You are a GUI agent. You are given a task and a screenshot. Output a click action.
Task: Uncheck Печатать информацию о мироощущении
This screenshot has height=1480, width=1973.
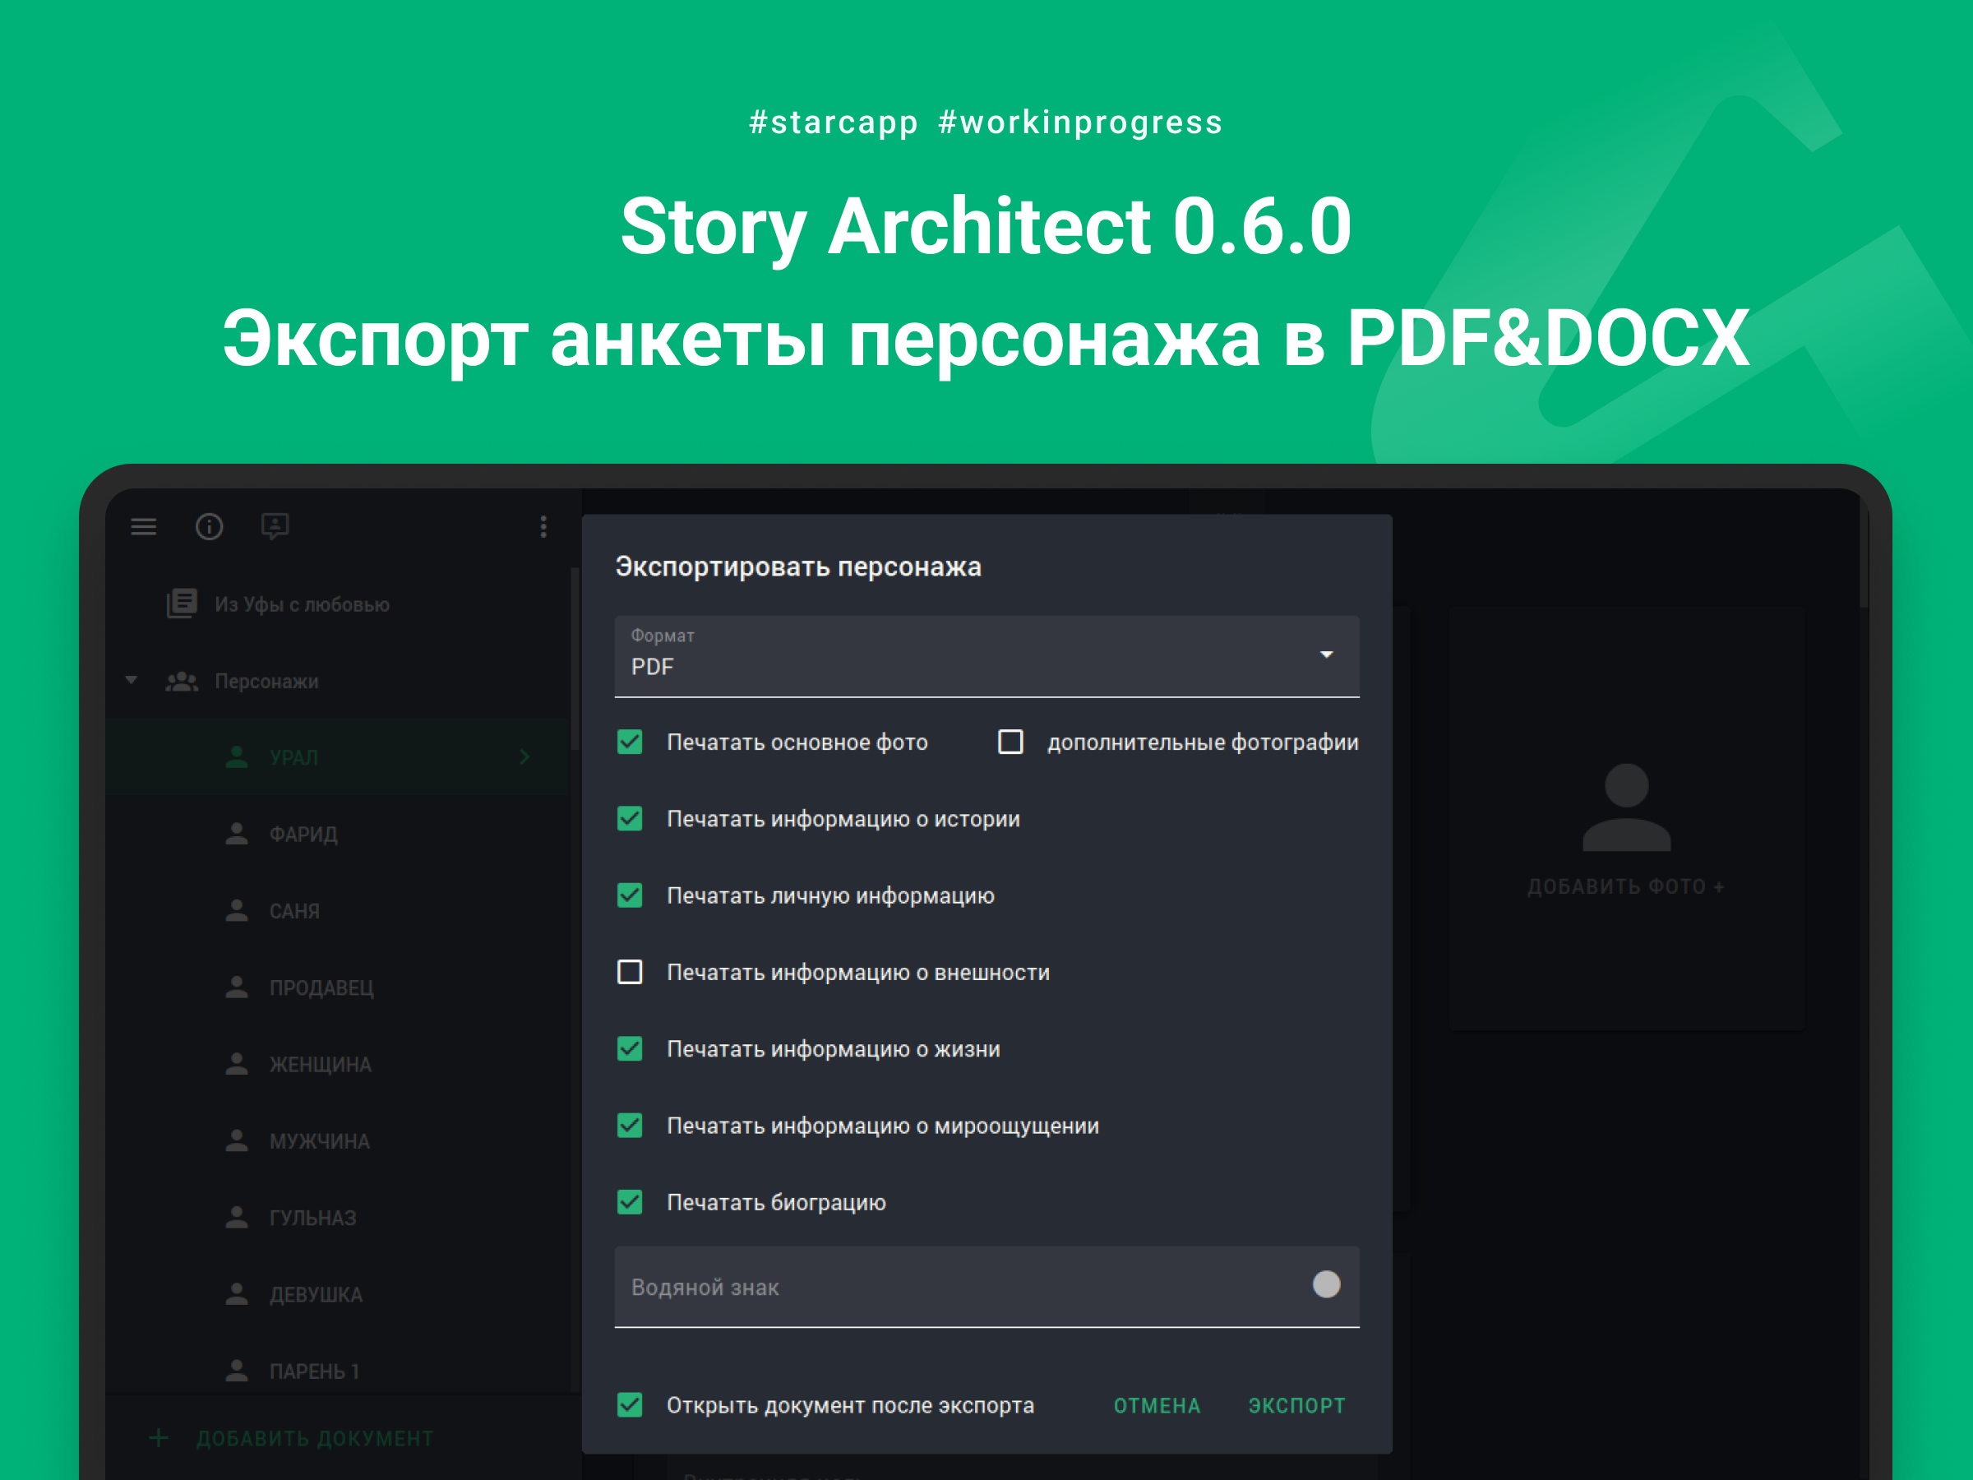tap(630, 1126)
